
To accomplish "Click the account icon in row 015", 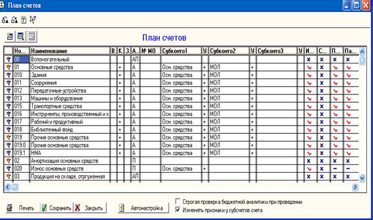I will [x=8, y=106].
